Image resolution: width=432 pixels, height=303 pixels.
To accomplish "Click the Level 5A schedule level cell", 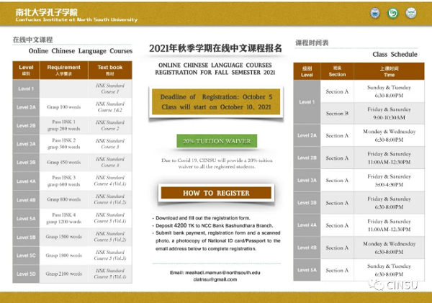I will [307, 271].
